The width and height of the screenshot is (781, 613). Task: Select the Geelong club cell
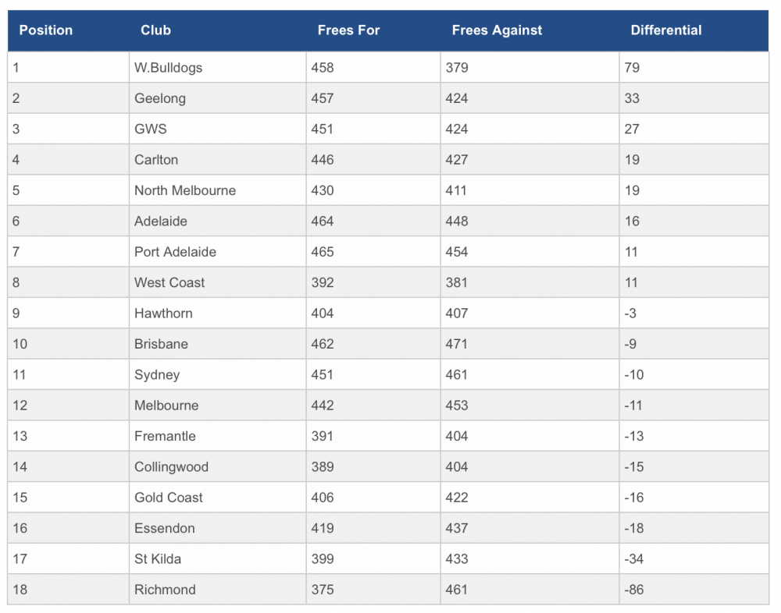218,98
